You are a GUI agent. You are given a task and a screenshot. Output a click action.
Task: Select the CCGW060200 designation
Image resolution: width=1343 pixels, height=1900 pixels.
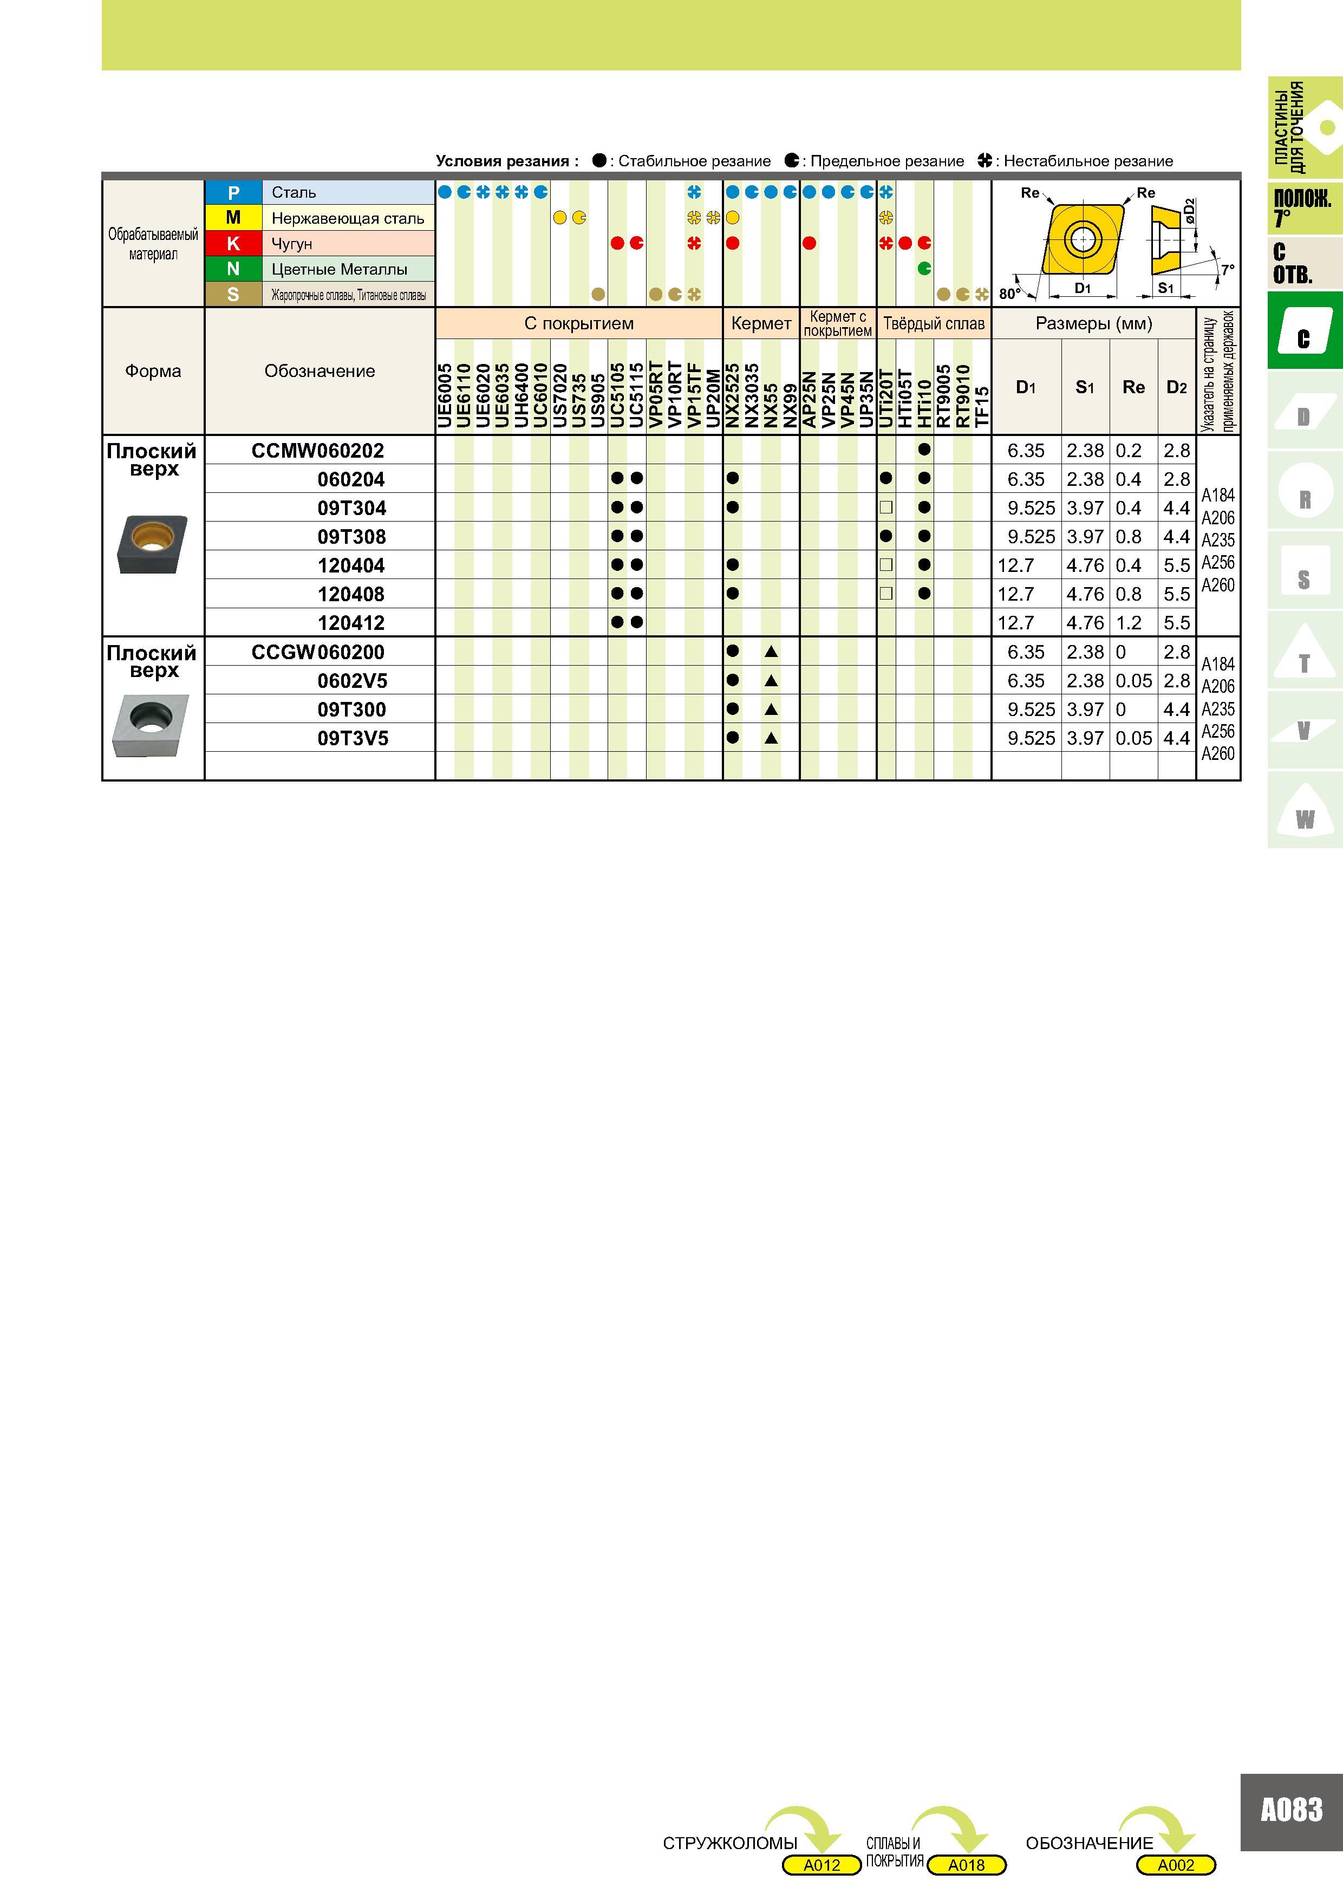click(318, 652)
